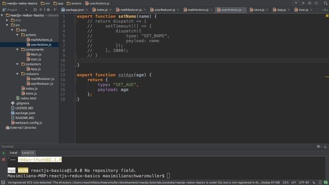
Task: Collapse the actions folder
Action: [17, 35]
